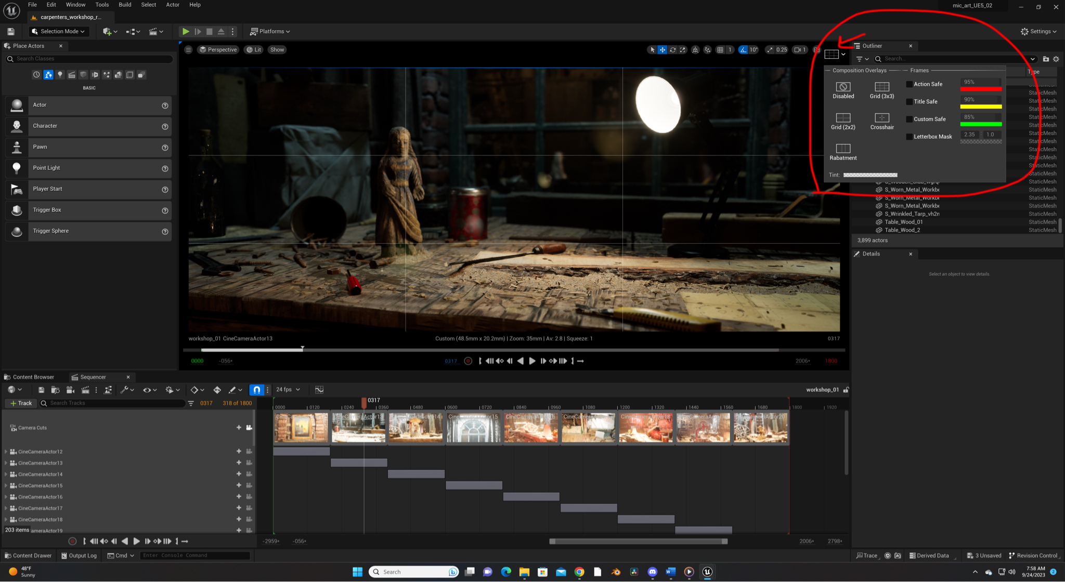Click the CineCameraActor15 camera cut thumbnail
This screenshot has height=582, width=1065.
point(473,428)
